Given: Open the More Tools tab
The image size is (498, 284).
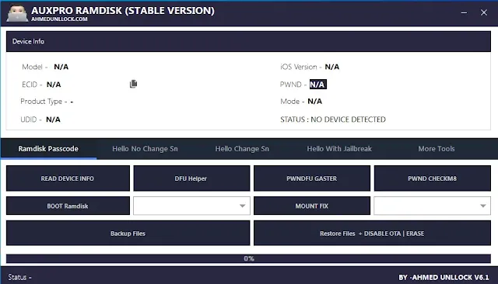Looking at the screenshot, I should pyautogui.click(x=437, y=149).
